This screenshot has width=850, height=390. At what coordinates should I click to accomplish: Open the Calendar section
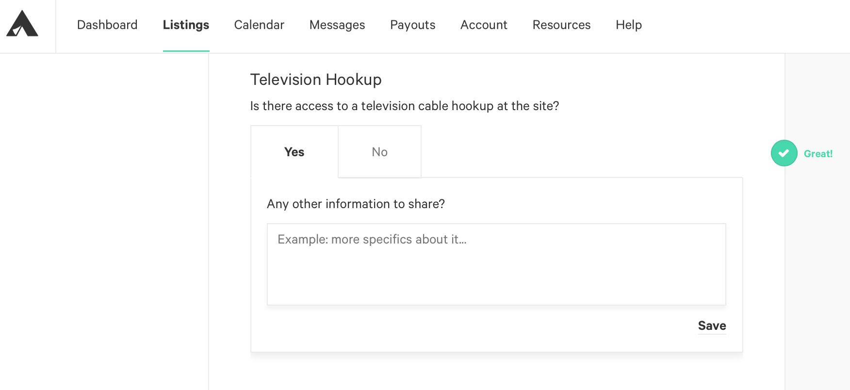coord(259,25)
